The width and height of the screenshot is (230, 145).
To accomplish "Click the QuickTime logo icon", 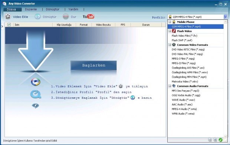I will 36,94.
